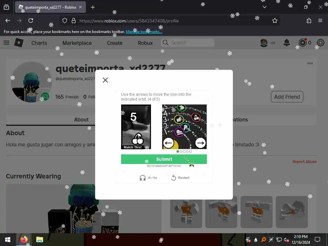Open a new browser tab
Screen dimensions: 328x246
coord(93,7)
